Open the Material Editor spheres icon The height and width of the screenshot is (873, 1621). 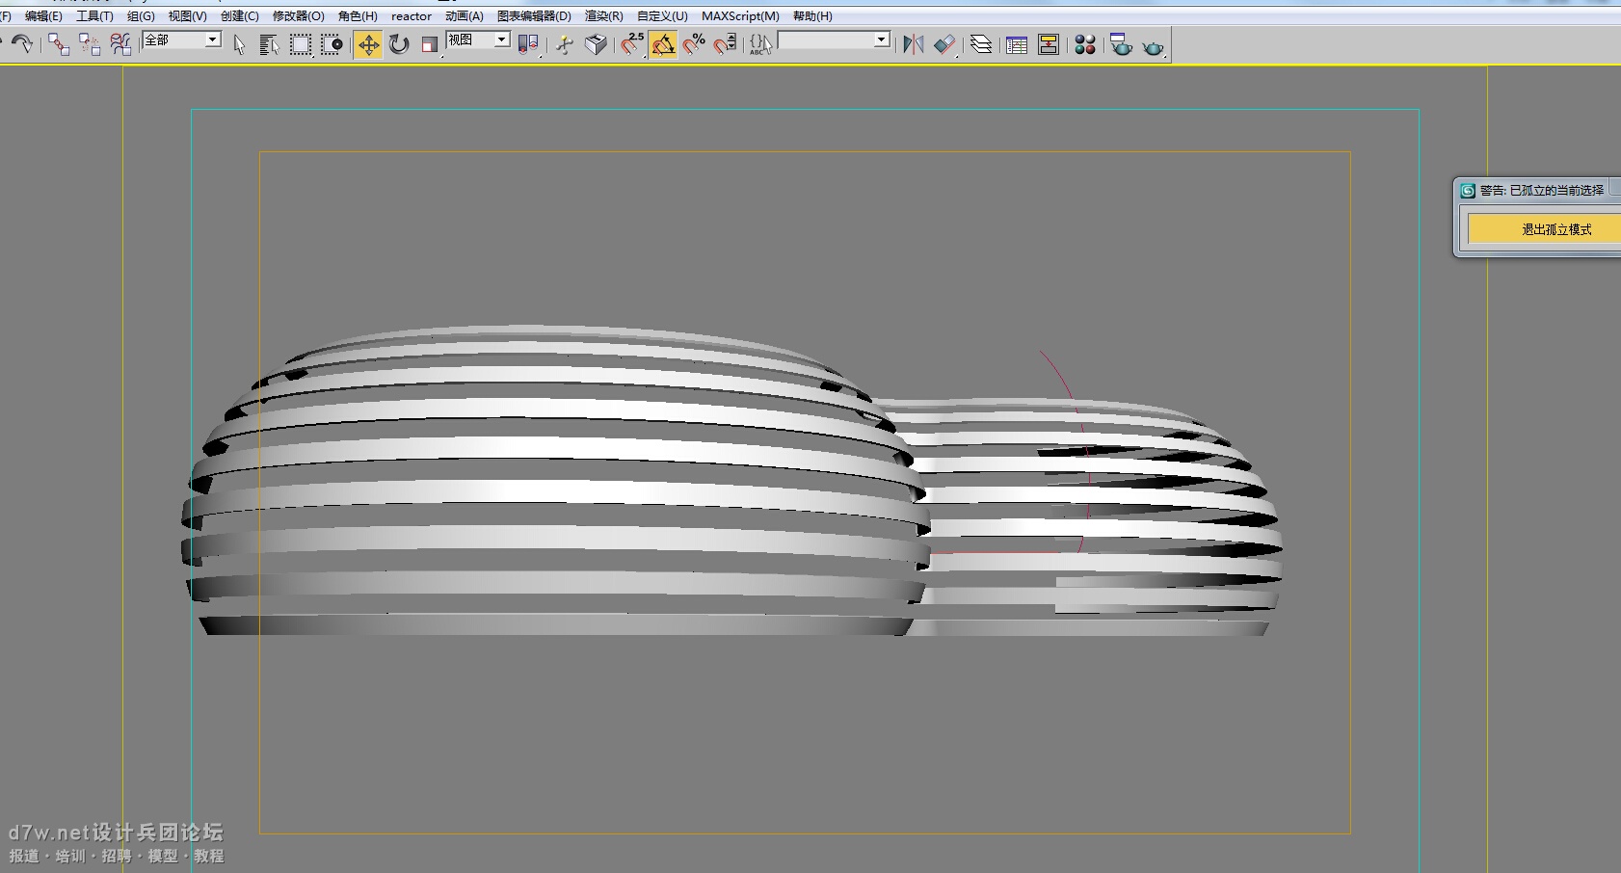tap(1085, 44)
